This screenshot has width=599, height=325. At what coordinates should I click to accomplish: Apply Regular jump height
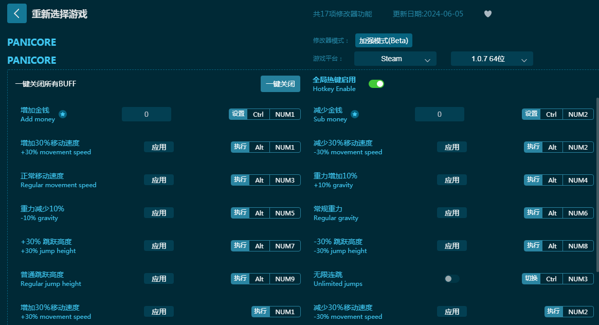tap(159, 279)
